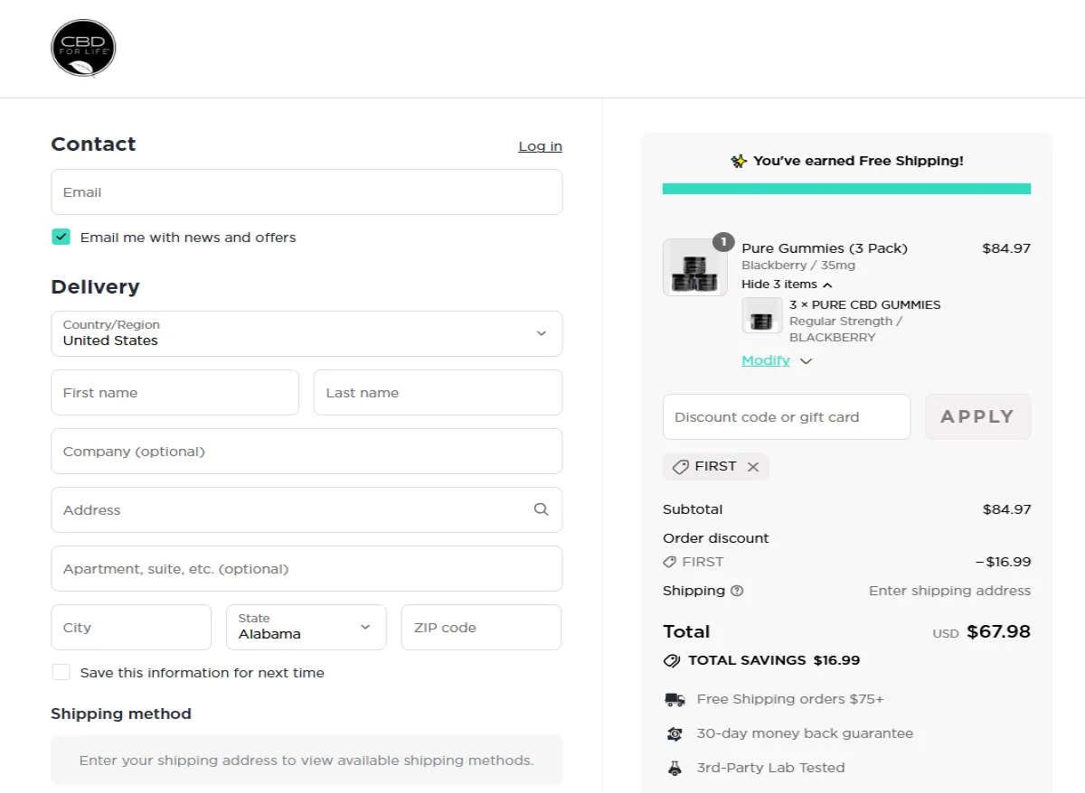Click the free shipping truck icon

[x=675, y=699]
